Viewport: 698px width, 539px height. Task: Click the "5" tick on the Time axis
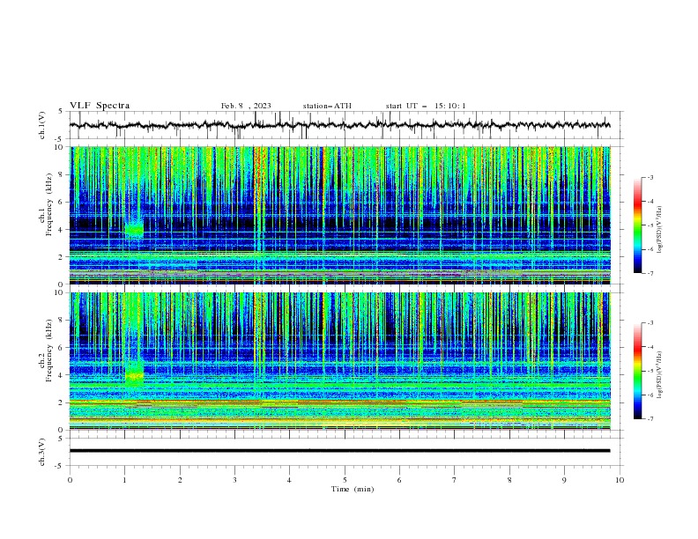coord(345,480)
